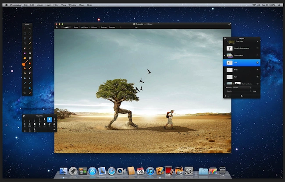This screenshot has height=182, width=285.
Task: Select the Sharpen cone tool
Action: pyautogui.click(x=30, y=78)
